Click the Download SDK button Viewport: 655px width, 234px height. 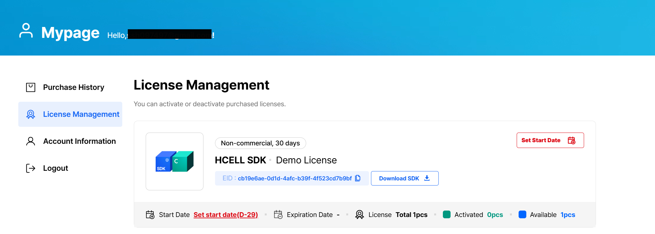[405, 178]
